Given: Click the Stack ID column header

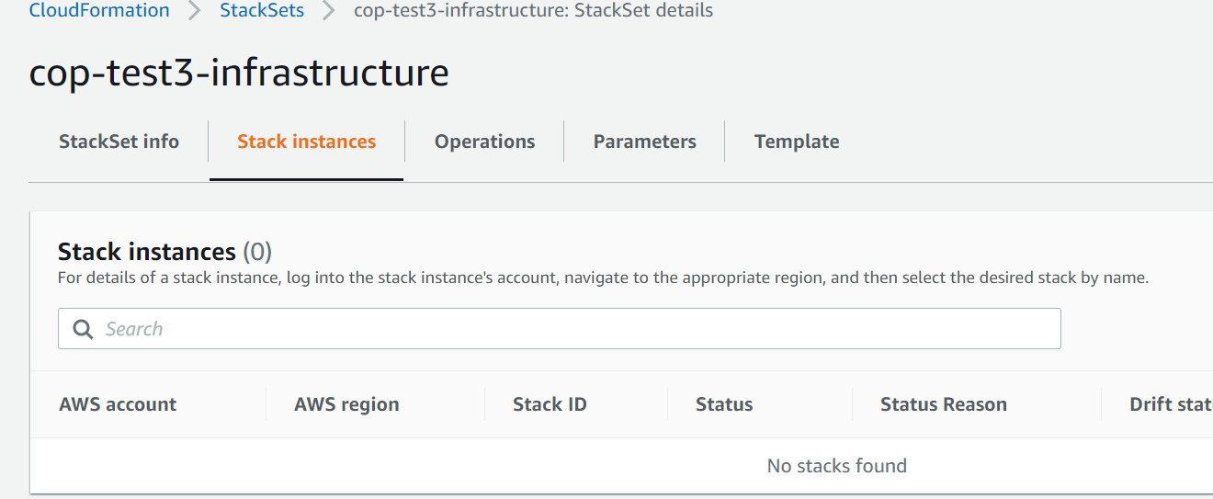Looking at the screenshot, I should point(550,404).
